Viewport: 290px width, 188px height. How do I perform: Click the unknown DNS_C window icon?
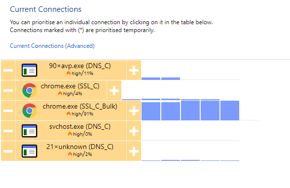(30, 151)
